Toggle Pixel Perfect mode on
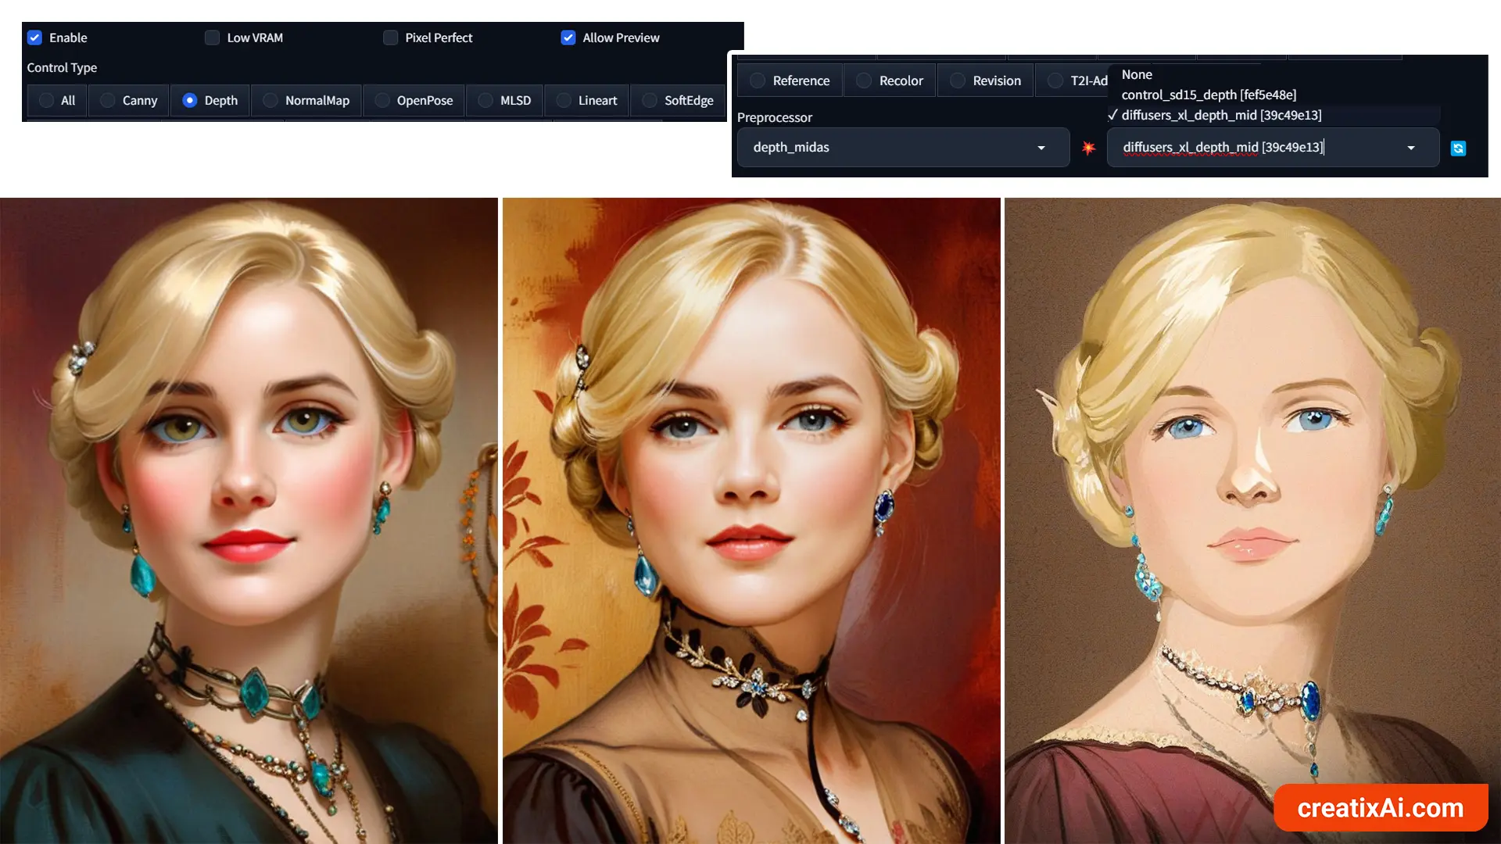 pos(389,37)
